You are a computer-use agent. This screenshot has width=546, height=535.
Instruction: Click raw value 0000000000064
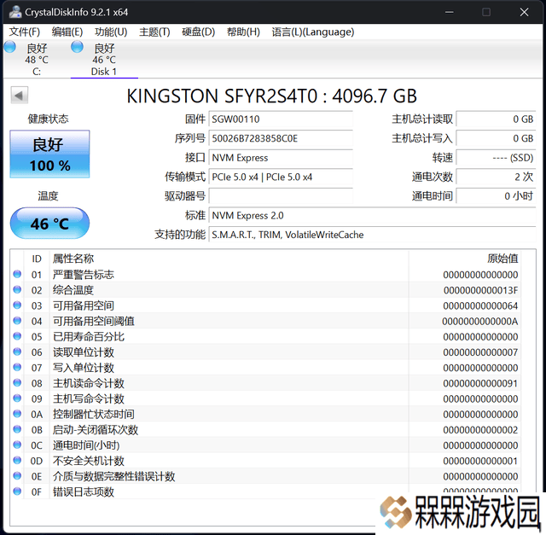click(x=480, y=305)
